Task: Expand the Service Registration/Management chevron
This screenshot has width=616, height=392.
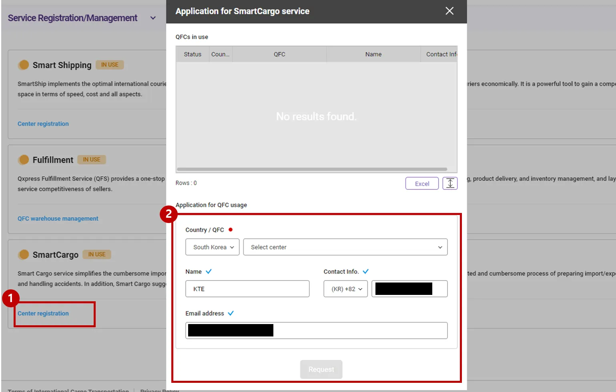Action: 153,18
